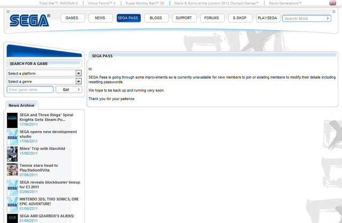Click into the Search SEGA field
This screenshot has width=342, height=223.
(x=304, y=19)
